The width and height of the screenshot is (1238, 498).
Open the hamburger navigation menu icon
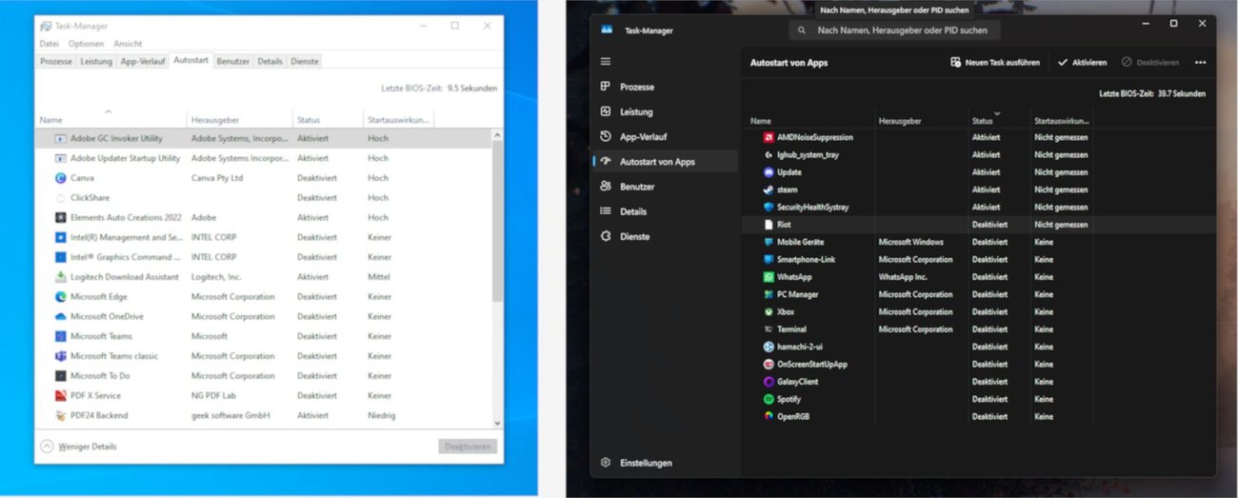click(x=606, y=61)
